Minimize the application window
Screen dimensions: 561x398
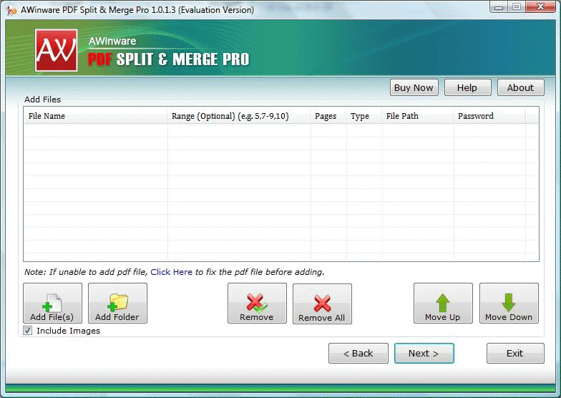tap(499, 7)
